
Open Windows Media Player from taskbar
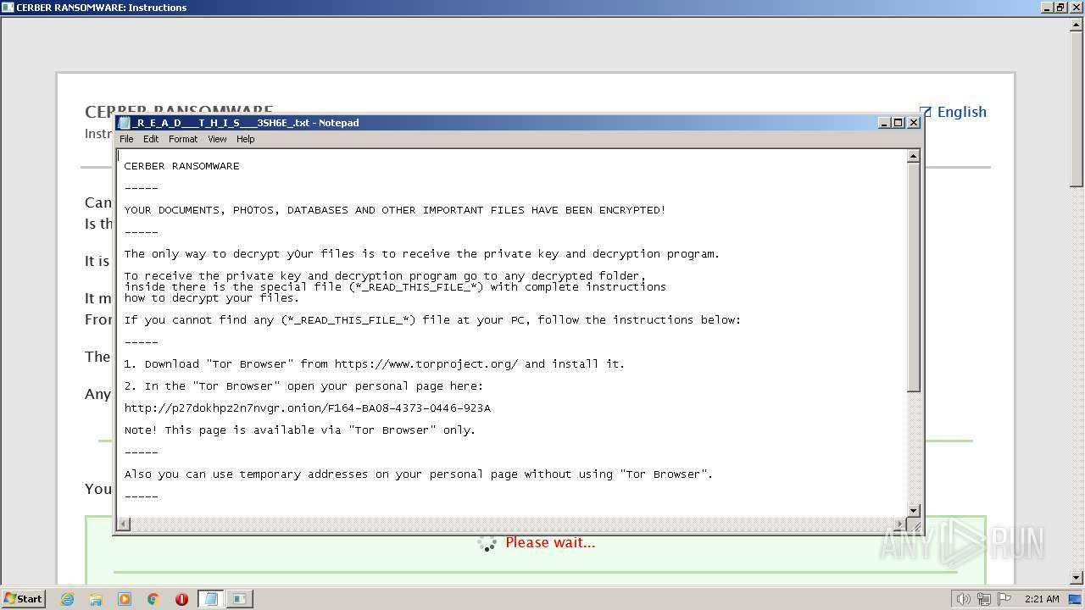coord(125,599)
